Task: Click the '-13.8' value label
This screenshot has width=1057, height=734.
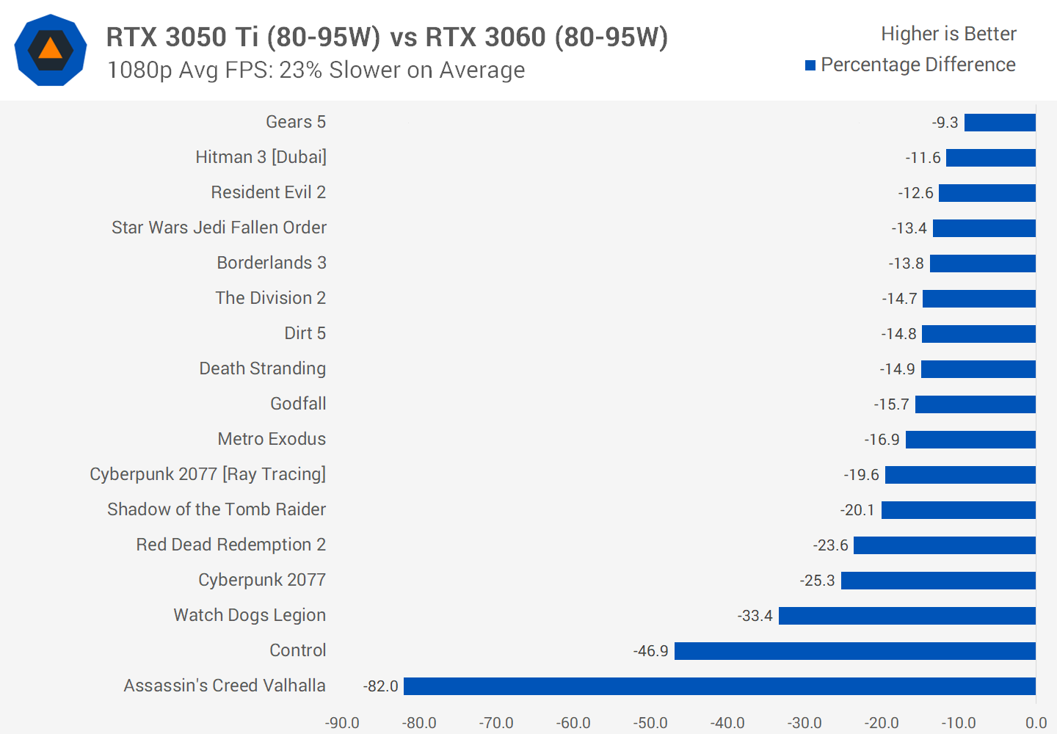Action: click(x=907, y=264)
